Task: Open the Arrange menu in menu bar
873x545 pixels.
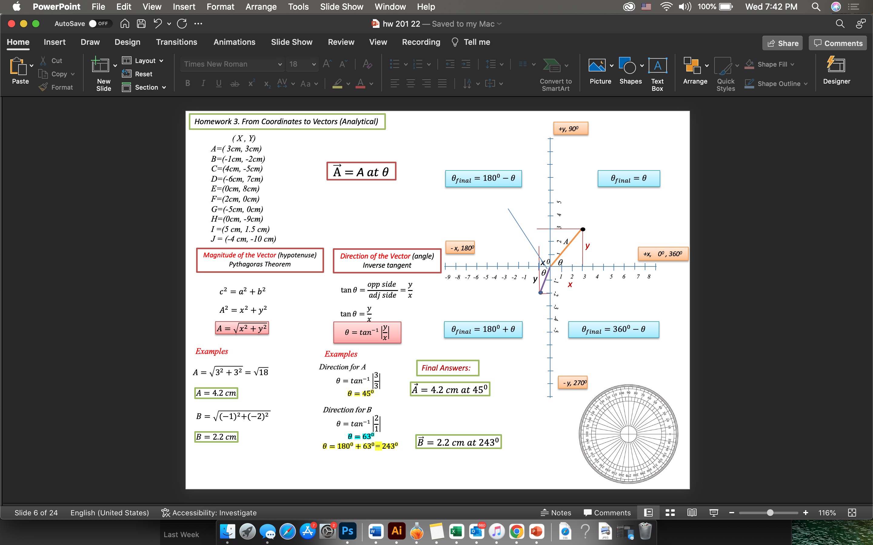Action: coord(261,7)
